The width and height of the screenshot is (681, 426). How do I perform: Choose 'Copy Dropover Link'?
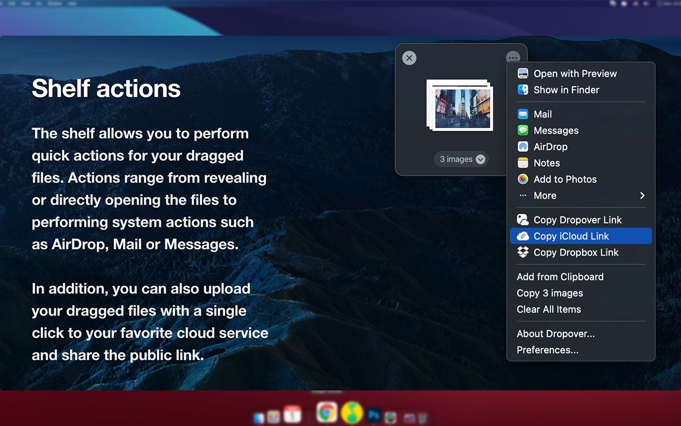(581, 219)
